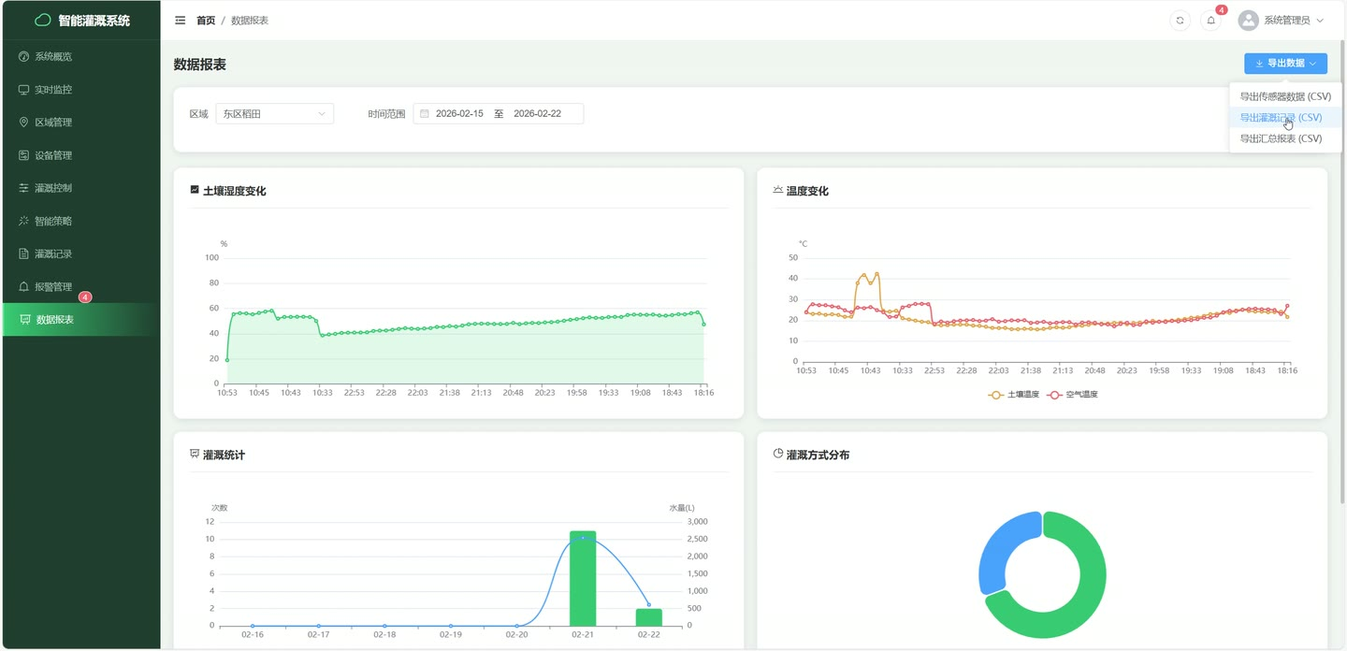
Task: Click the 系统概览 dashboard icon in sidebar
Action: 24,57
